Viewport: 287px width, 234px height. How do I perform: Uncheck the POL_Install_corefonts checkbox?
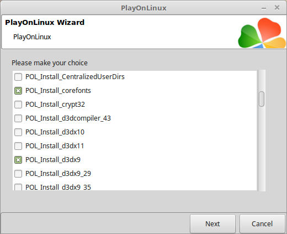18,91
